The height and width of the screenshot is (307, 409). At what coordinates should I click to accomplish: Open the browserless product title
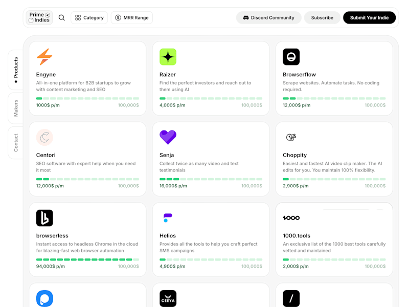[x=52, y=236]
